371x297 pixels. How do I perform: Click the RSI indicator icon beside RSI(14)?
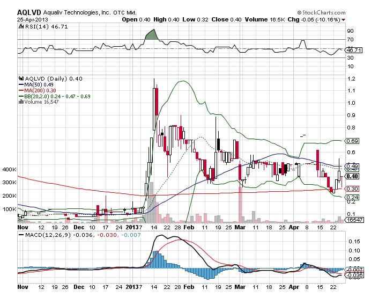[21, 26]
